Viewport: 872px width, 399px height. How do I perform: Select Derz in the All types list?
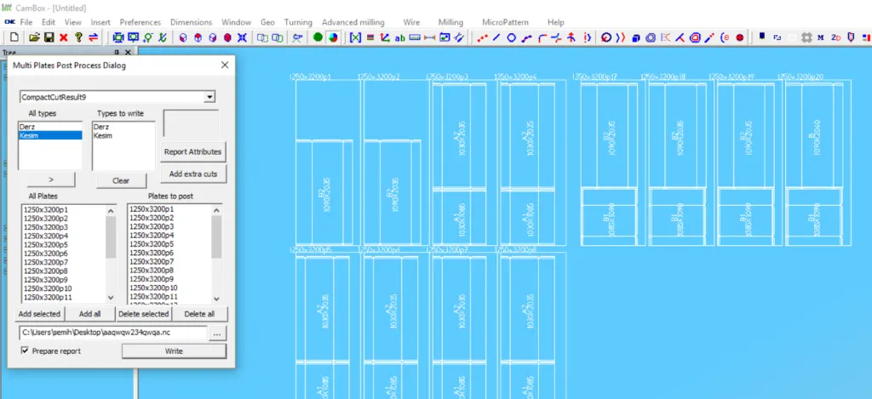[x=50, y=128]
